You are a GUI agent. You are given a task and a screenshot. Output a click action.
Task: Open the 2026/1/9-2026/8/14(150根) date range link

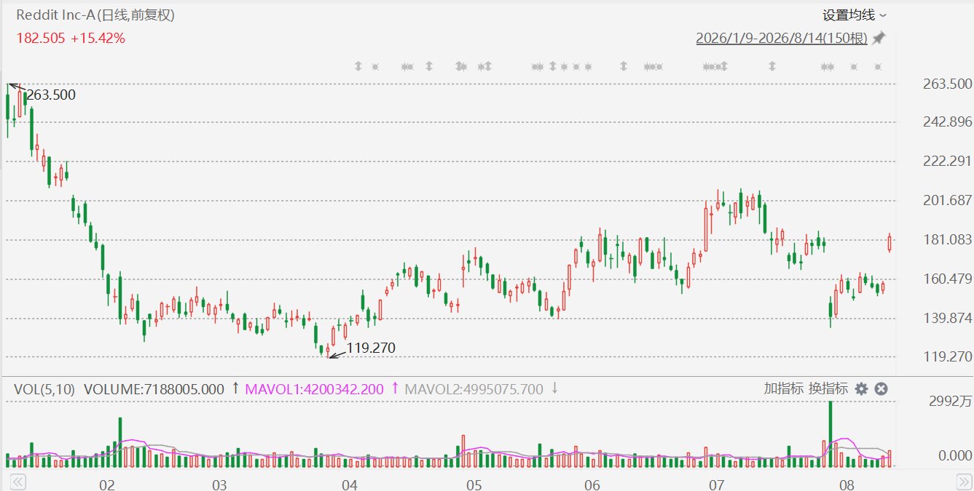[782, 38]
